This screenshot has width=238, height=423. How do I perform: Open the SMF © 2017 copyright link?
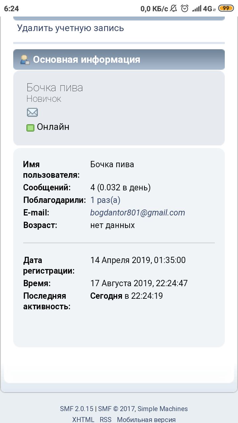click(x=116, y=409)
